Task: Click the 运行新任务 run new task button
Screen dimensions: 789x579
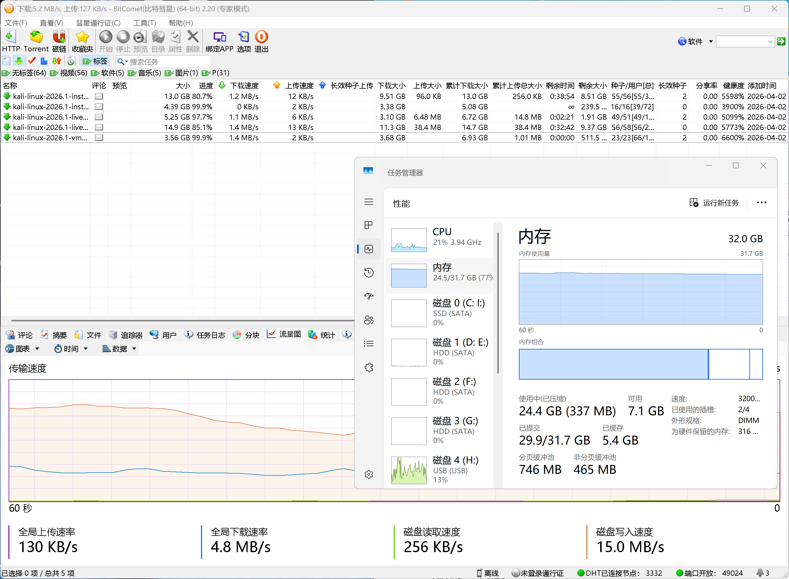Action: click(x=714, y=203)
